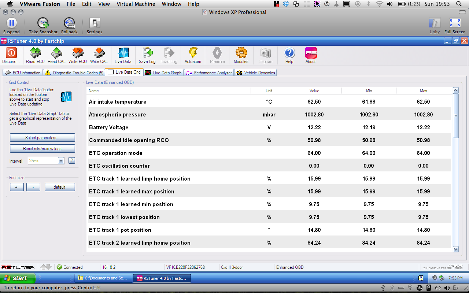This screenshot has height=293, width=469.
Task: Open the Help question mark icon
Action: click(x=289, y=53)
